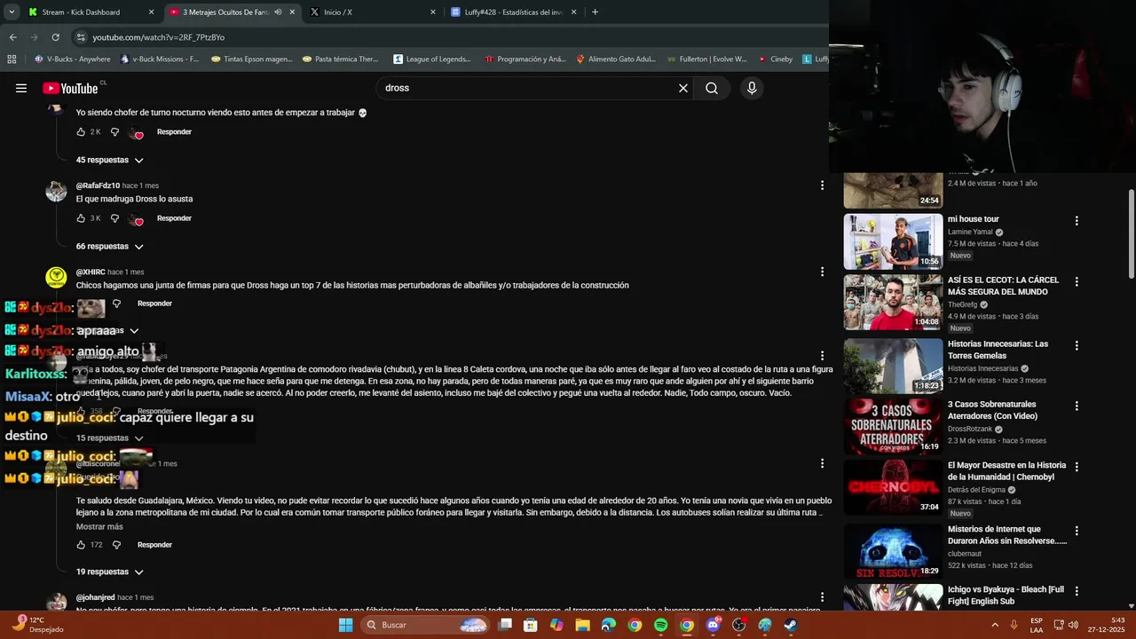
Task: Open @RafaFdz10's channel link
Action: 98,185
